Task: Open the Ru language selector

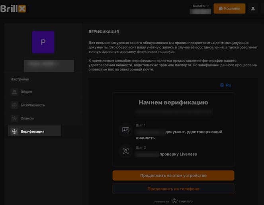Action: point(228,85)
